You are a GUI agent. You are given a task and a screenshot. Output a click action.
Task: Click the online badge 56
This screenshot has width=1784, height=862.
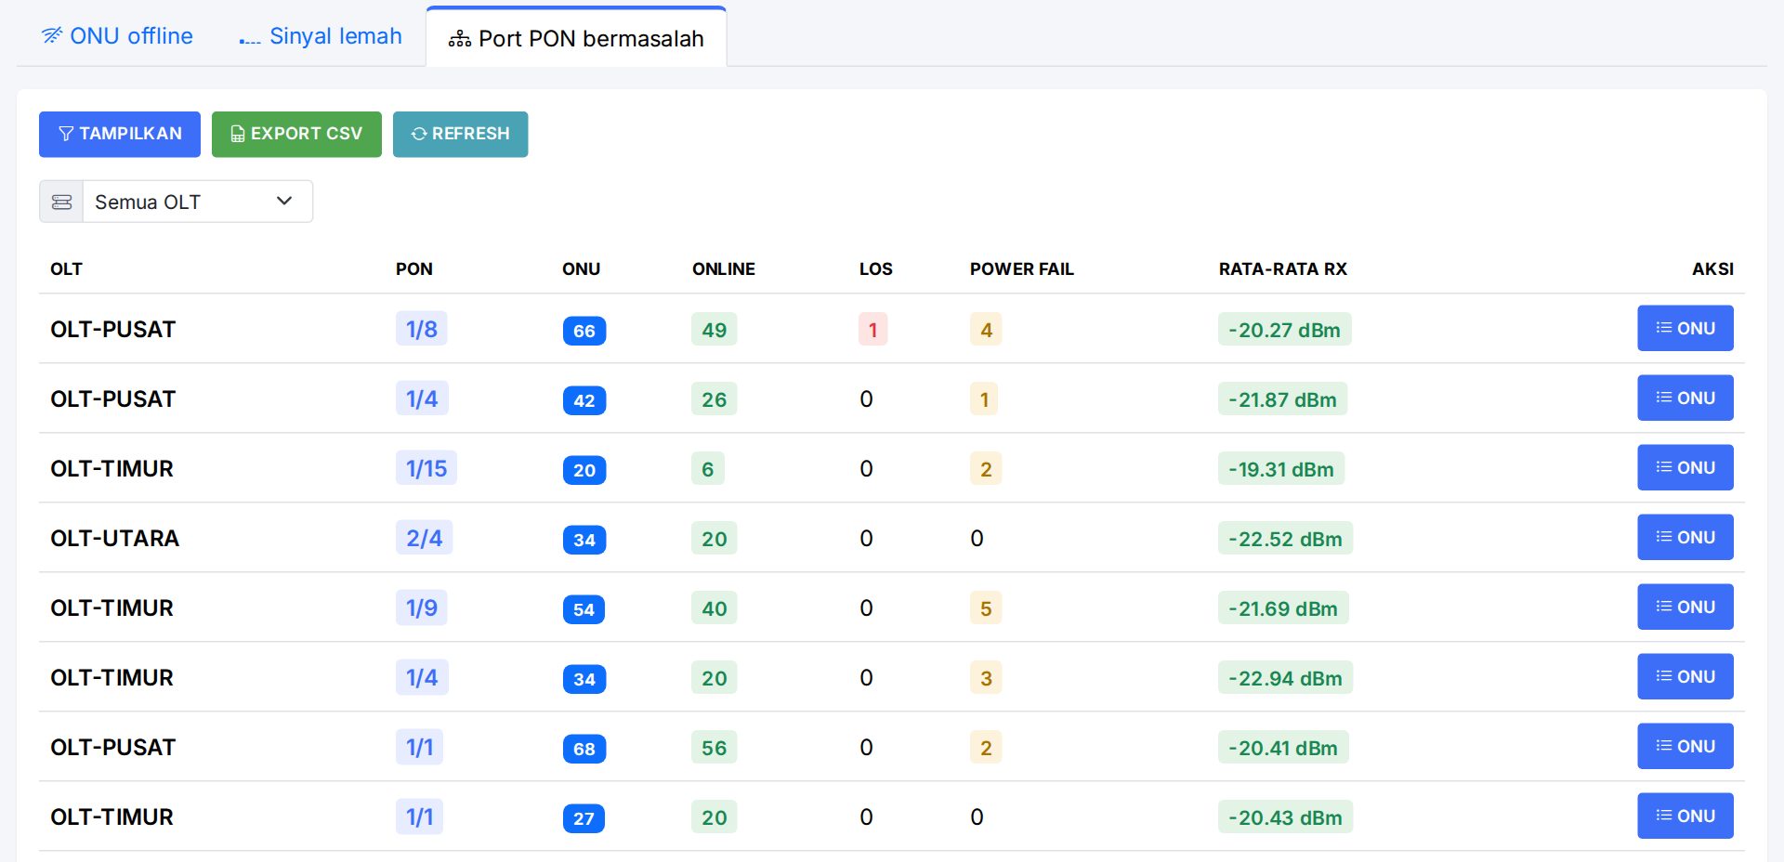(715, 748)
